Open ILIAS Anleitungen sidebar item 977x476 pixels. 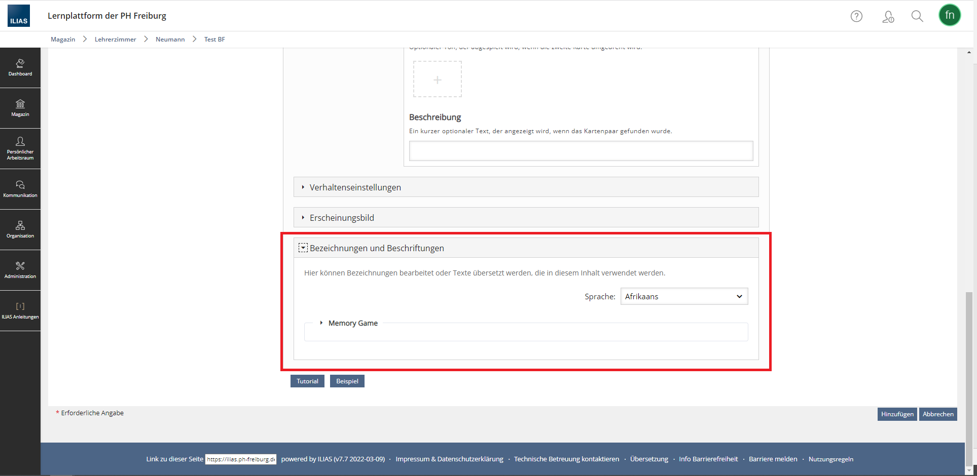point(20,310)
